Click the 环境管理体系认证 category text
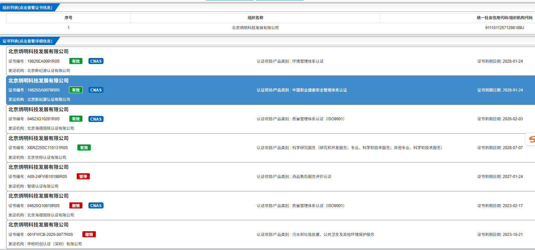This screenshot has width=535, height=250. pyautogui.click(x=308, y=61)
